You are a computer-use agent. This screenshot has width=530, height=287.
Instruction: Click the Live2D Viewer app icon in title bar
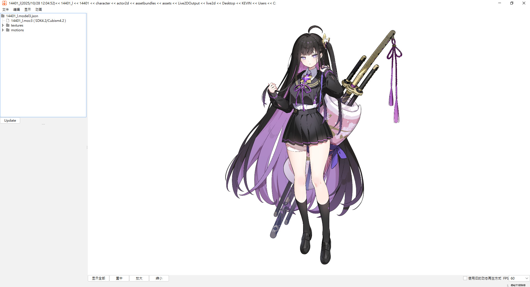point(4,3)
